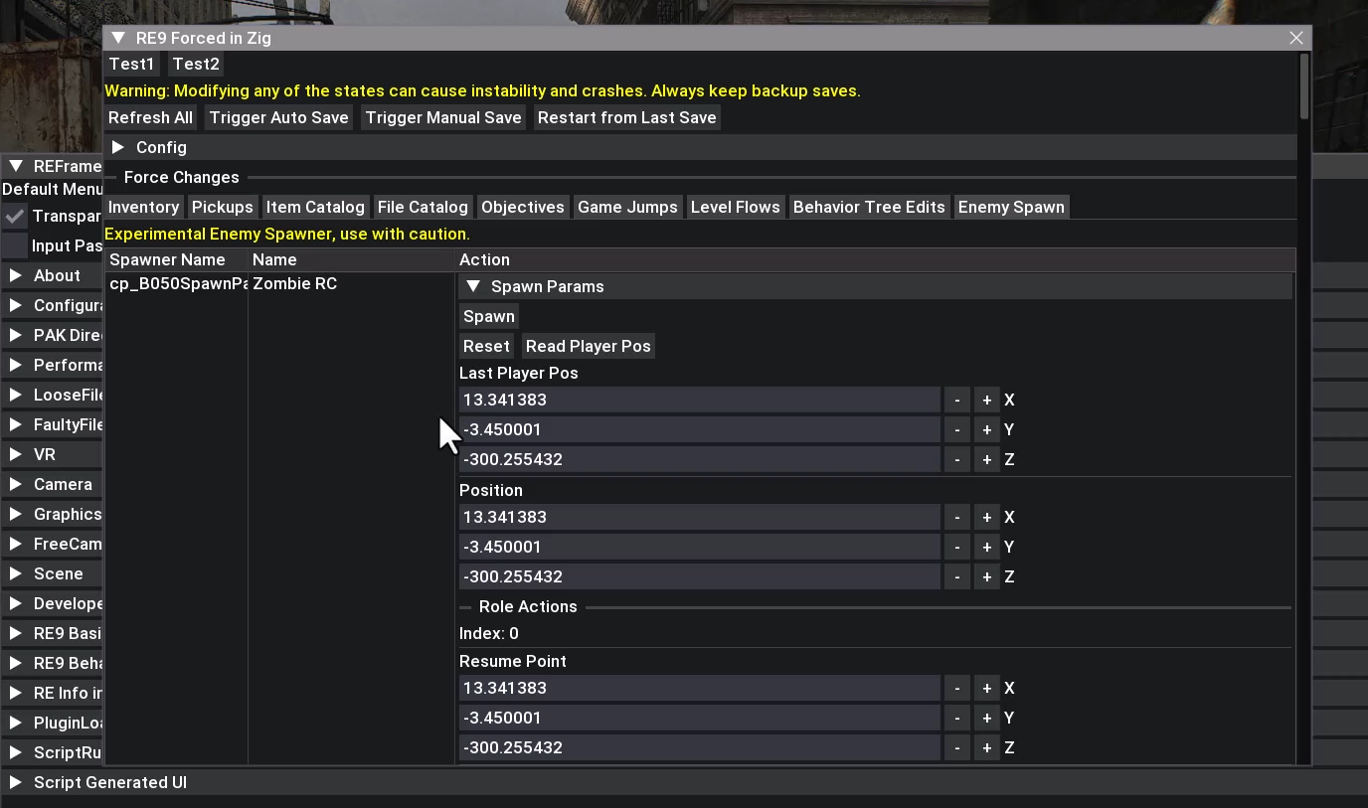Image resolution: width=1368 pixels, height=808 pixels.
Task: Increase Position Y with plus button
Action: (986, 547)
